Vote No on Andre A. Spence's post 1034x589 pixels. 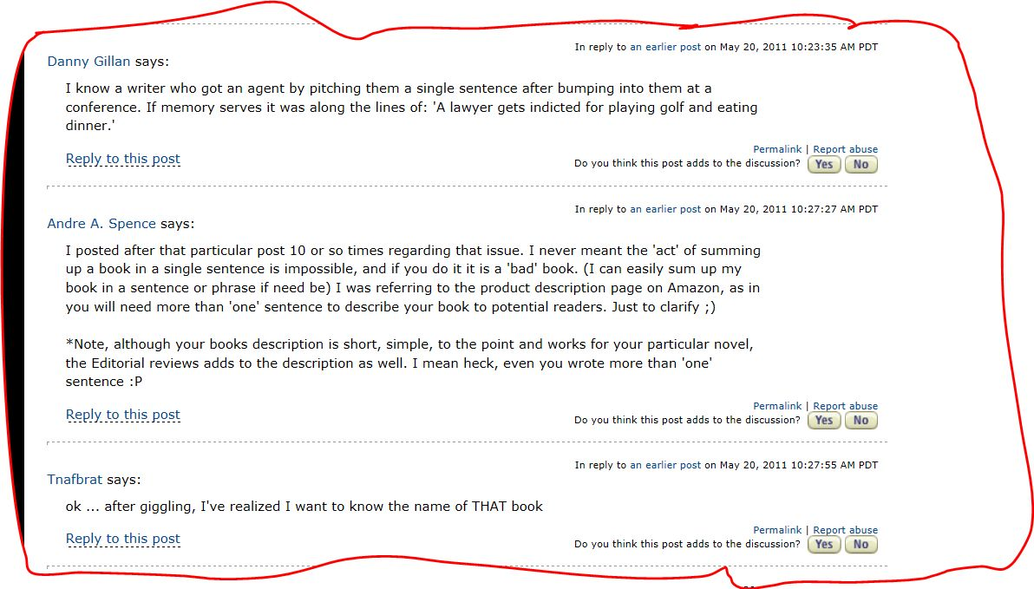861,420
